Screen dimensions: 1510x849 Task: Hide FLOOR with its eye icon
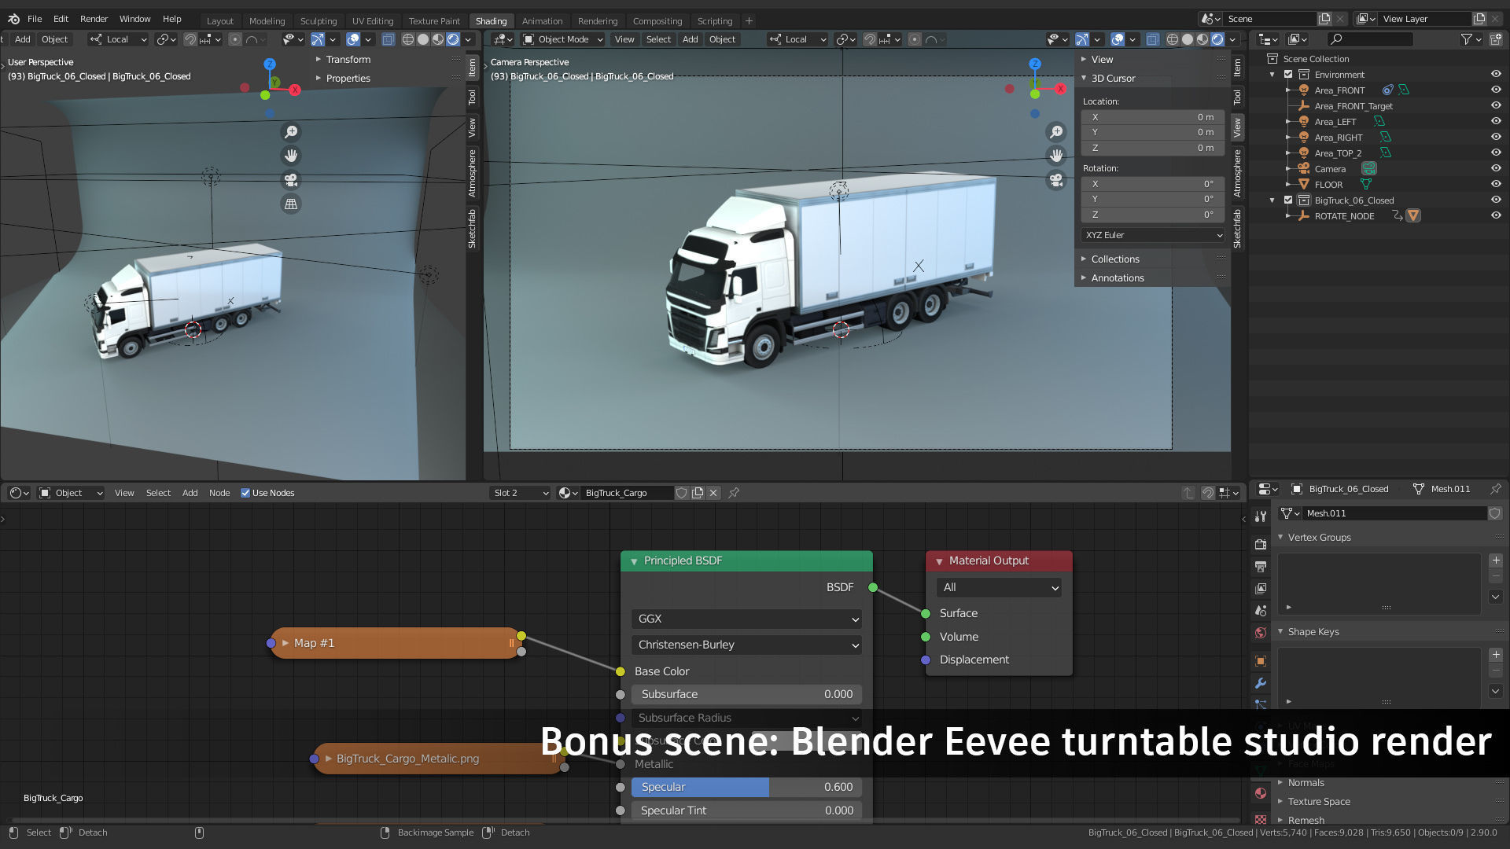[1496, 185]
